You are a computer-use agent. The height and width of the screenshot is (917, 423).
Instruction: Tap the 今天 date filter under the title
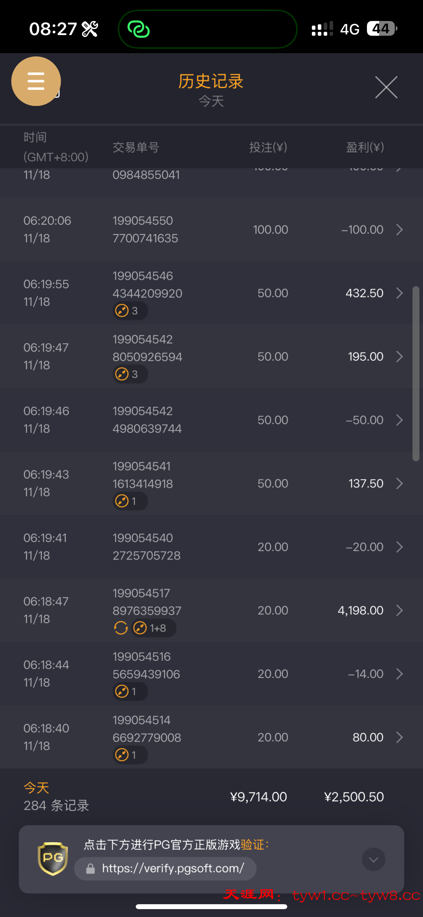click(211, 101)
